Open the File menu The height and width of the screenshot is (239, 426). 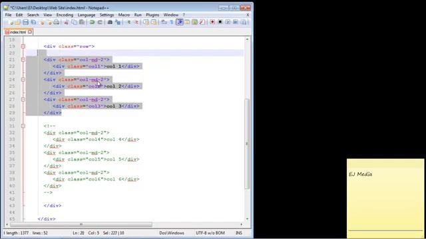8,15
